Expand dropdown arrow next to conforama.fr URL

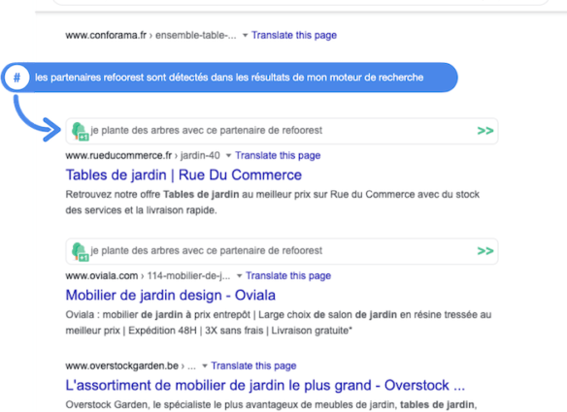(245, 36)
